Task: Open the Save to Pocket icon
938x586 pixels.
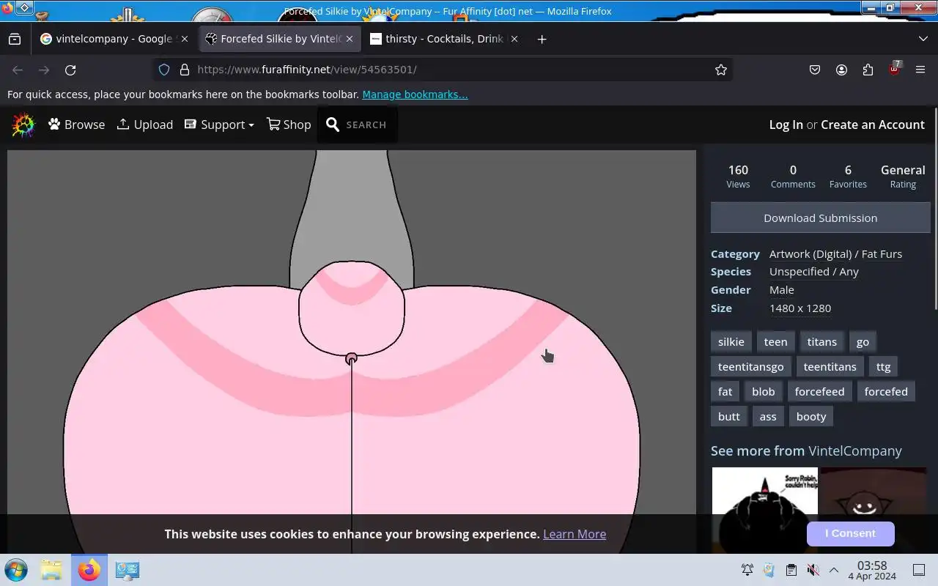Action: 815,70
